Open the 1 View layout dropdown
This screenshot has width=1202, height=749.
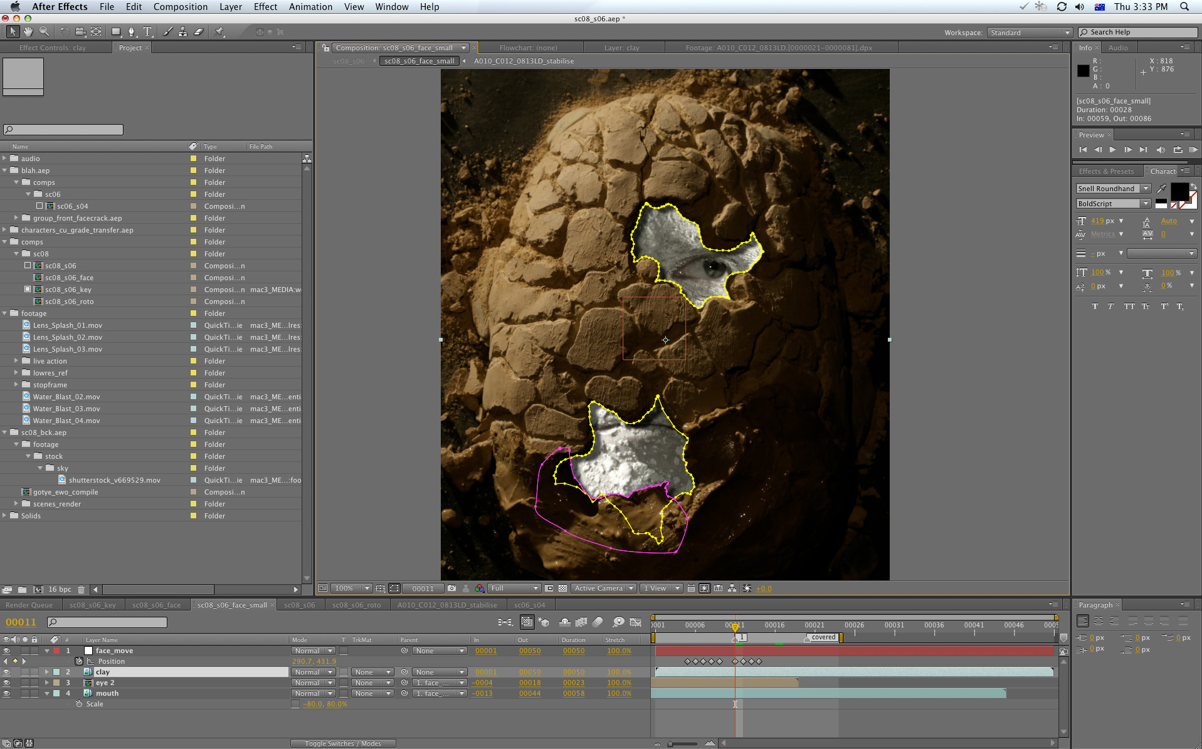[662, 588]
